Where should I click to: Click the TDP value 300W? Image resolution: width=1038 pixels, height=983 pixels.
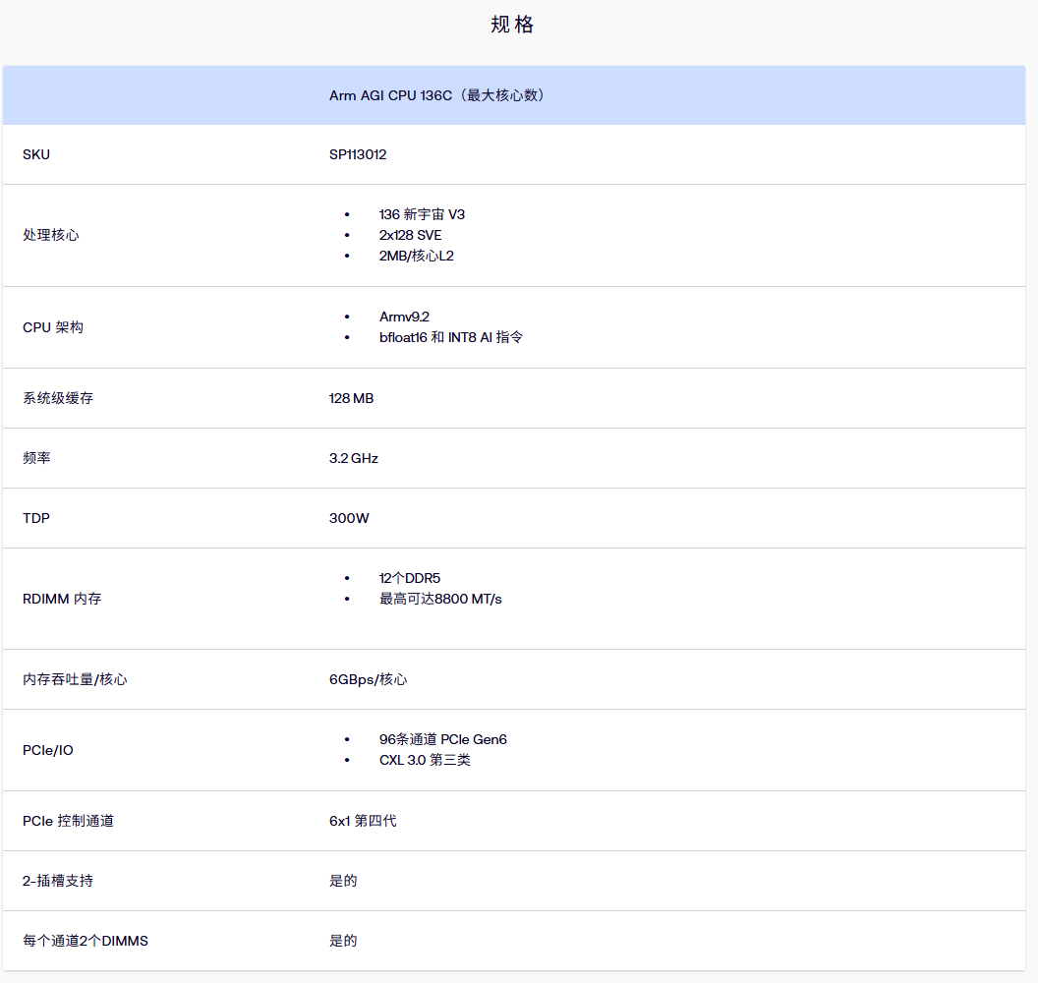click(349, 518)
